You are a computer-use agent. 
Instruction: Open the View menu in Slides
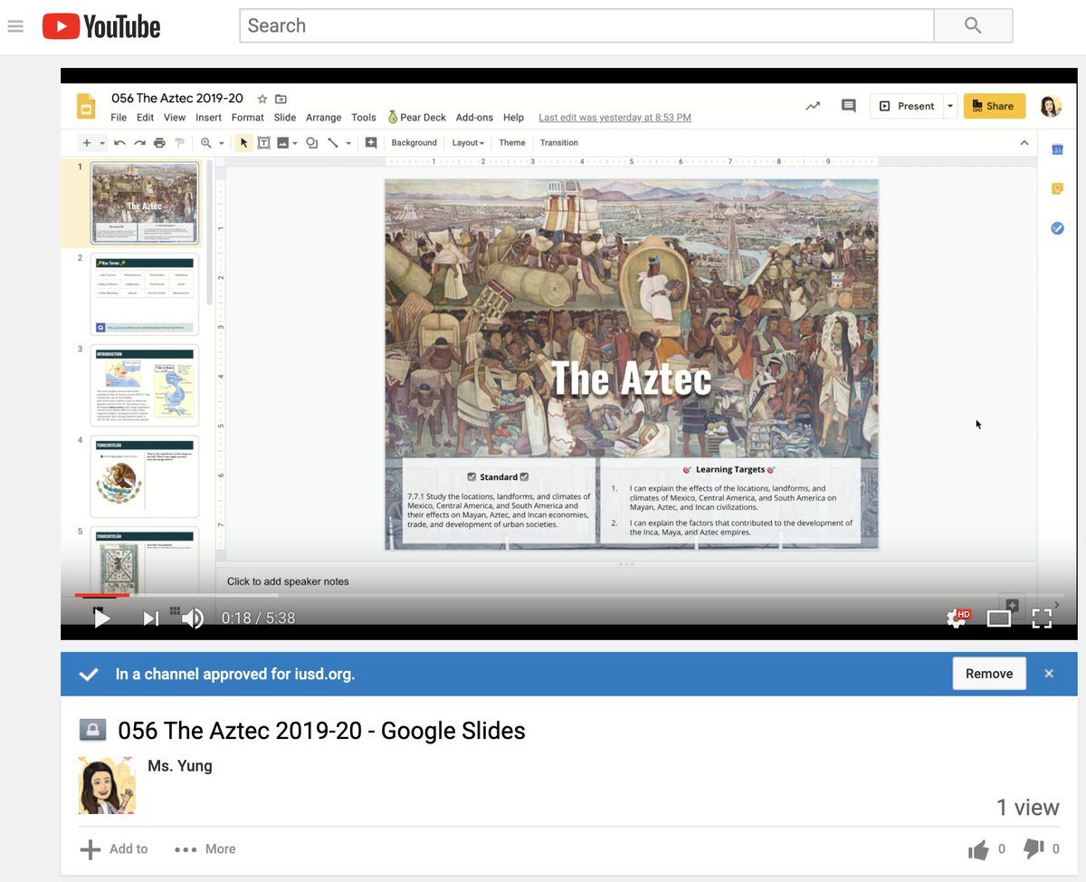pos(175,118)
